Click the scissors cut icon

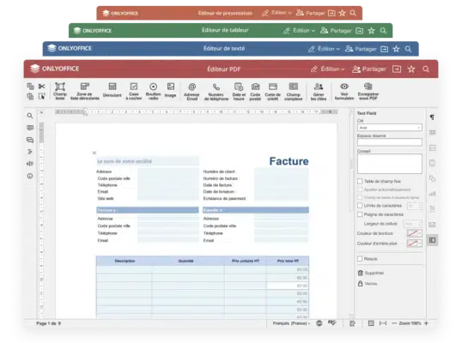pos(41,87)
